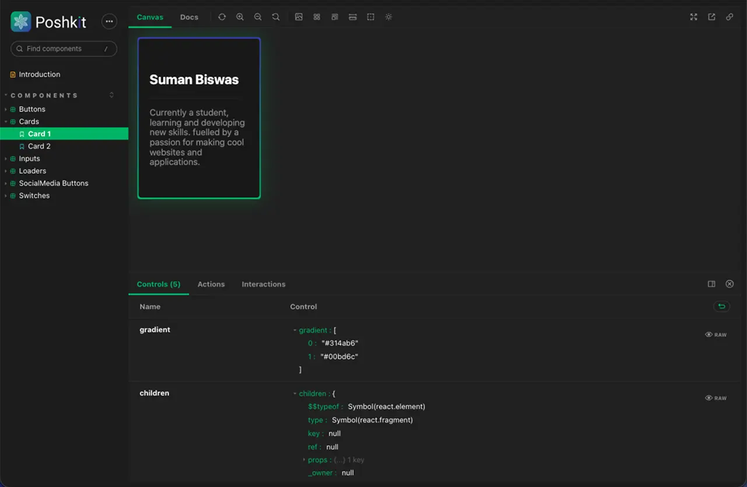Click the Introduction document icon
747x487 pixels.
tap(13, 75)
